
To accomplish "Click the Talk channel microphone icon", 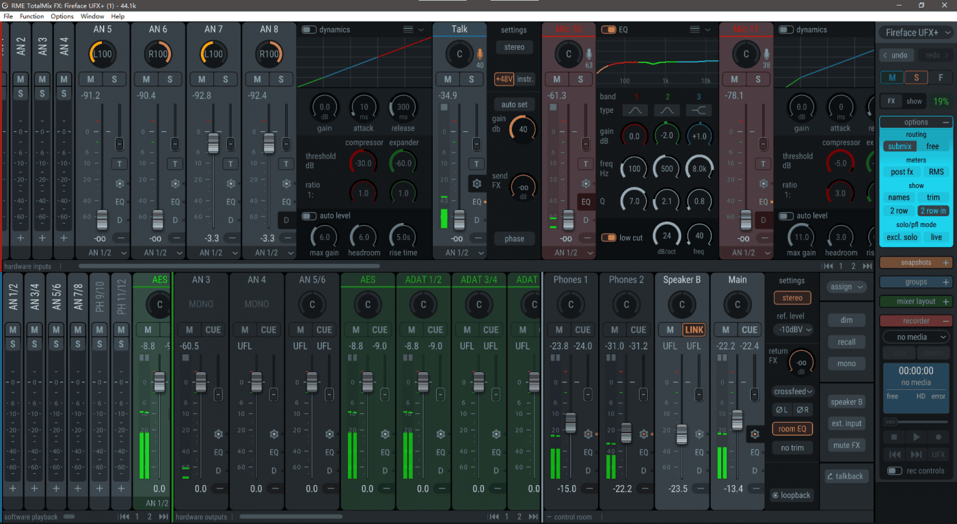I will (481, 53).
